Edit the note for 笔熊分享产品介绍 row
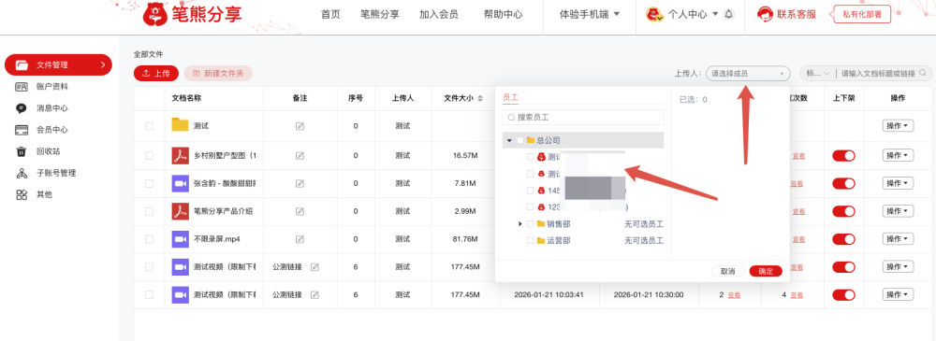The height and width of the screenshot is (341, 936). [300, 212]
